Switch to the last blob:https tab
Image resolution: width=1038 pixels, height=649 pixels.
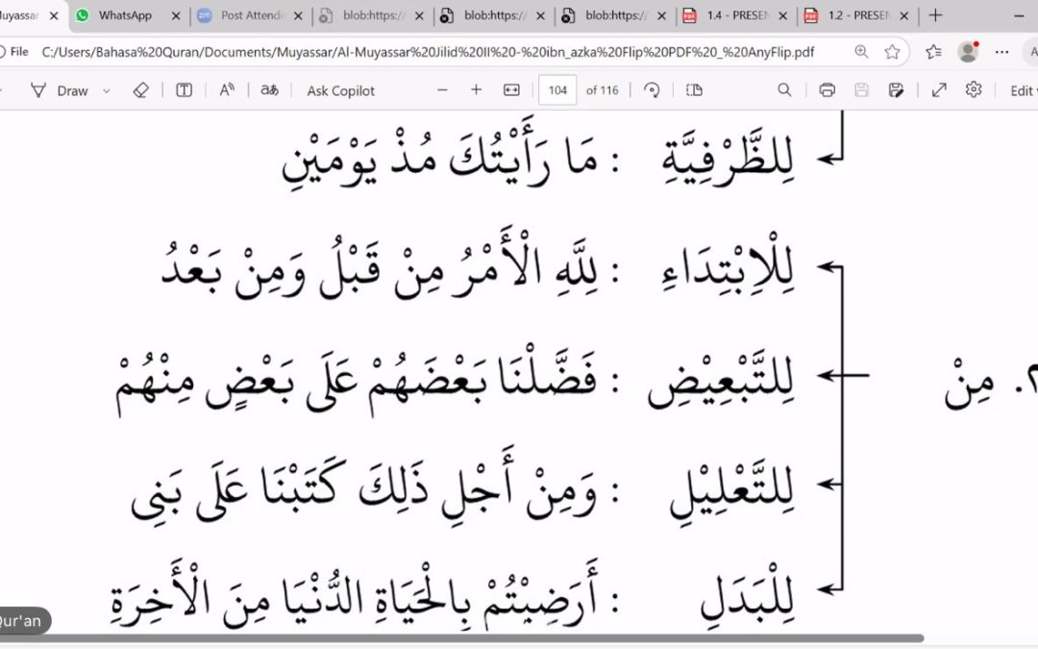[x=616, y=15]
